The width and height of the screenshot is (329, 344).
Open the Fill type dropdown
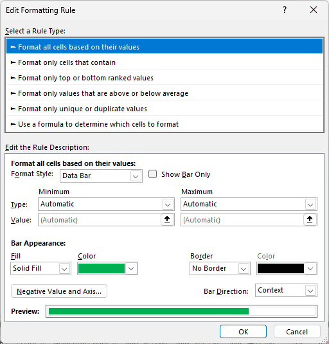(40, 268)
